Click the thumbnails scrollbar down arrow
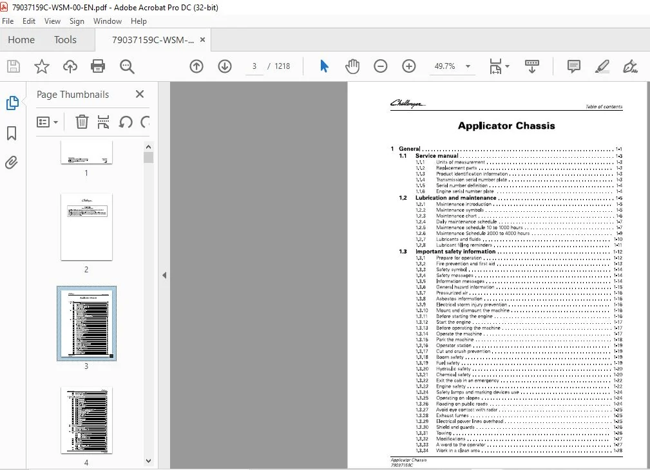Screen dimensions: 650x470 point(148,460)
